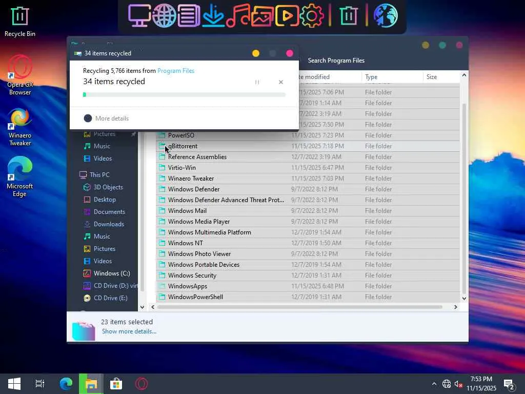
Task: Open CD Drive (E:) in navigation pane
Action: point(106,298)
